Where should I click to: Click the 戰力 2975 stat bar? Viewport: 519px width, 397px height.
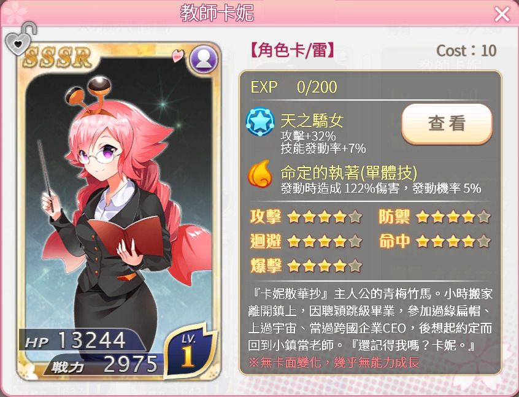click(103, 364)
